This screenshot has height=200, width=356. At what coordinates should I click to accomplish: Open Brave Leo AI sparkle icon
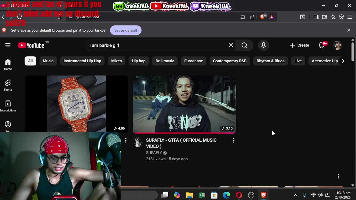[x=333, y=17]
